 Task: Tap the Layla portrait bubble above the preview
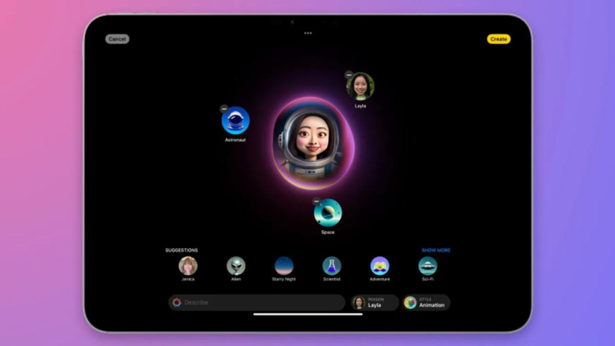(360, 86)
